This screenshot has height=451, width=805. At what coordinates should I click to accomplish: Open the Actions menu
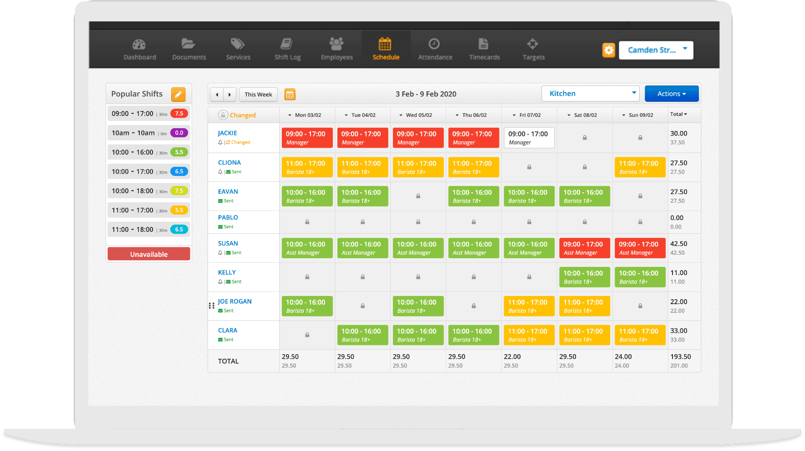tap(672, 93)
